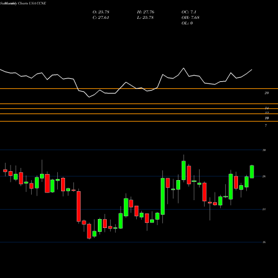Viewport: 278px width, 278px height.
Task: Click the low value 'L: 25.78'
Action: (x=145, y=18)
